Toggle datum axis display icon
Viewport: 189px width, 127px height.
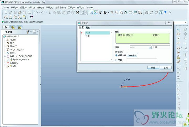(10, 17)
